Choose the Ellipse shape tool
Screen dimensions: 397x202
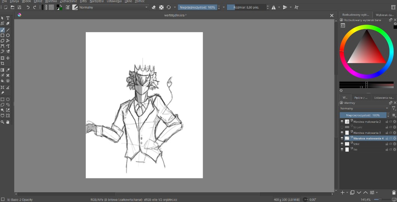tap(8, 35)
